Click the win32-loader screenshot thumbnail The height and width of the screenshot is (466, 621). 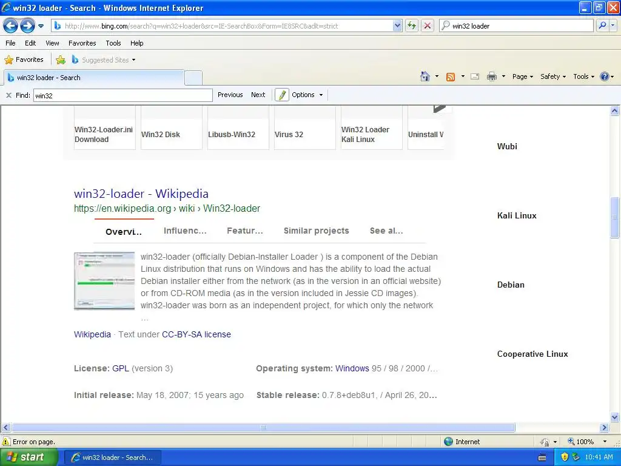[x=104, y=280]
